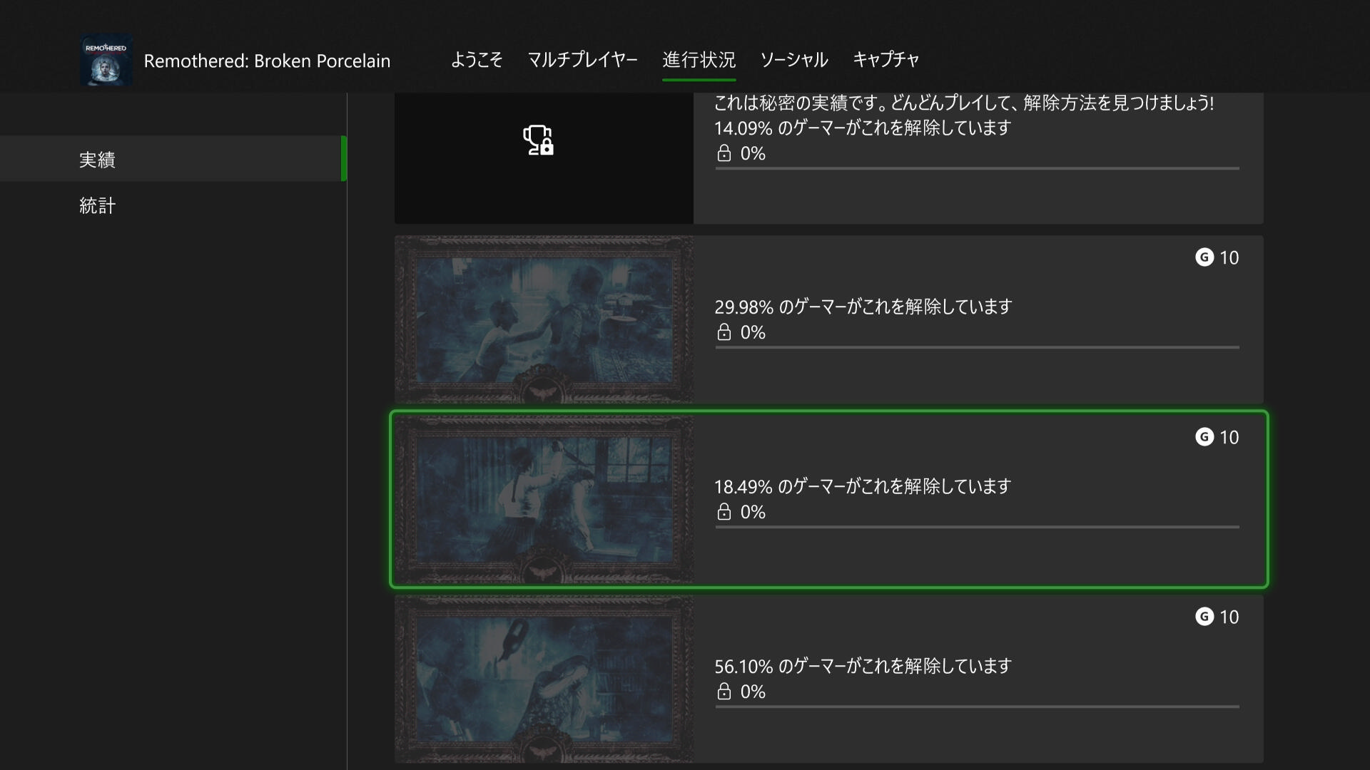Click lock icon on 14.09% secret achievement

click(x=724, y=153)
